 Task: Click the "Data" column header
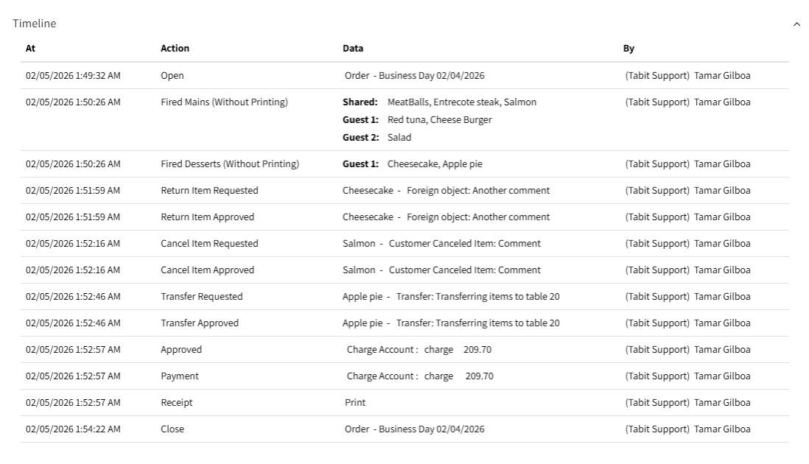pos(352,49)
